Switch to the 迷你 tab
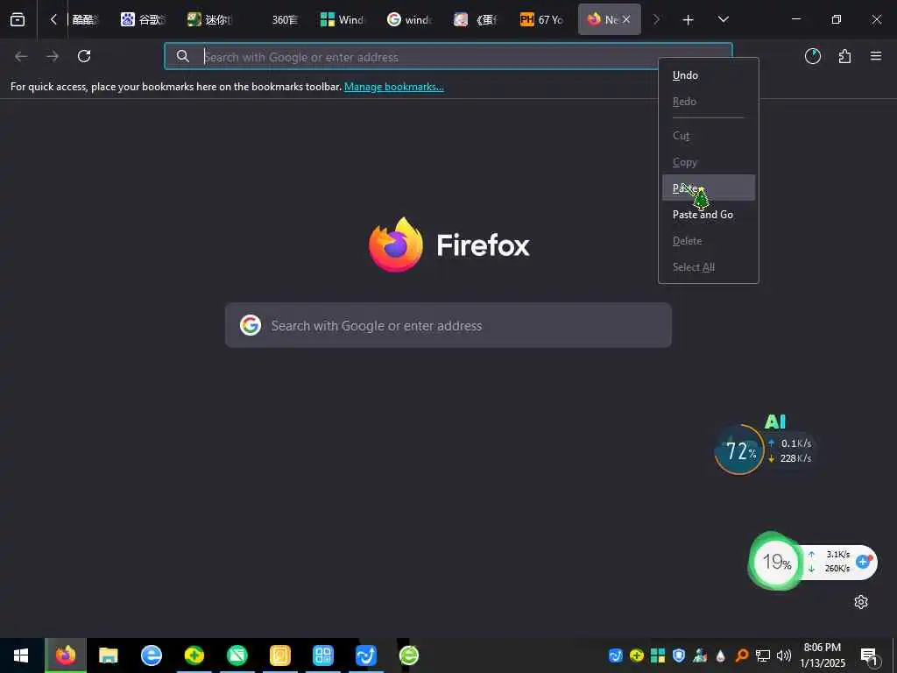This screenshot has height=673, width=897. tap(210, 19)
